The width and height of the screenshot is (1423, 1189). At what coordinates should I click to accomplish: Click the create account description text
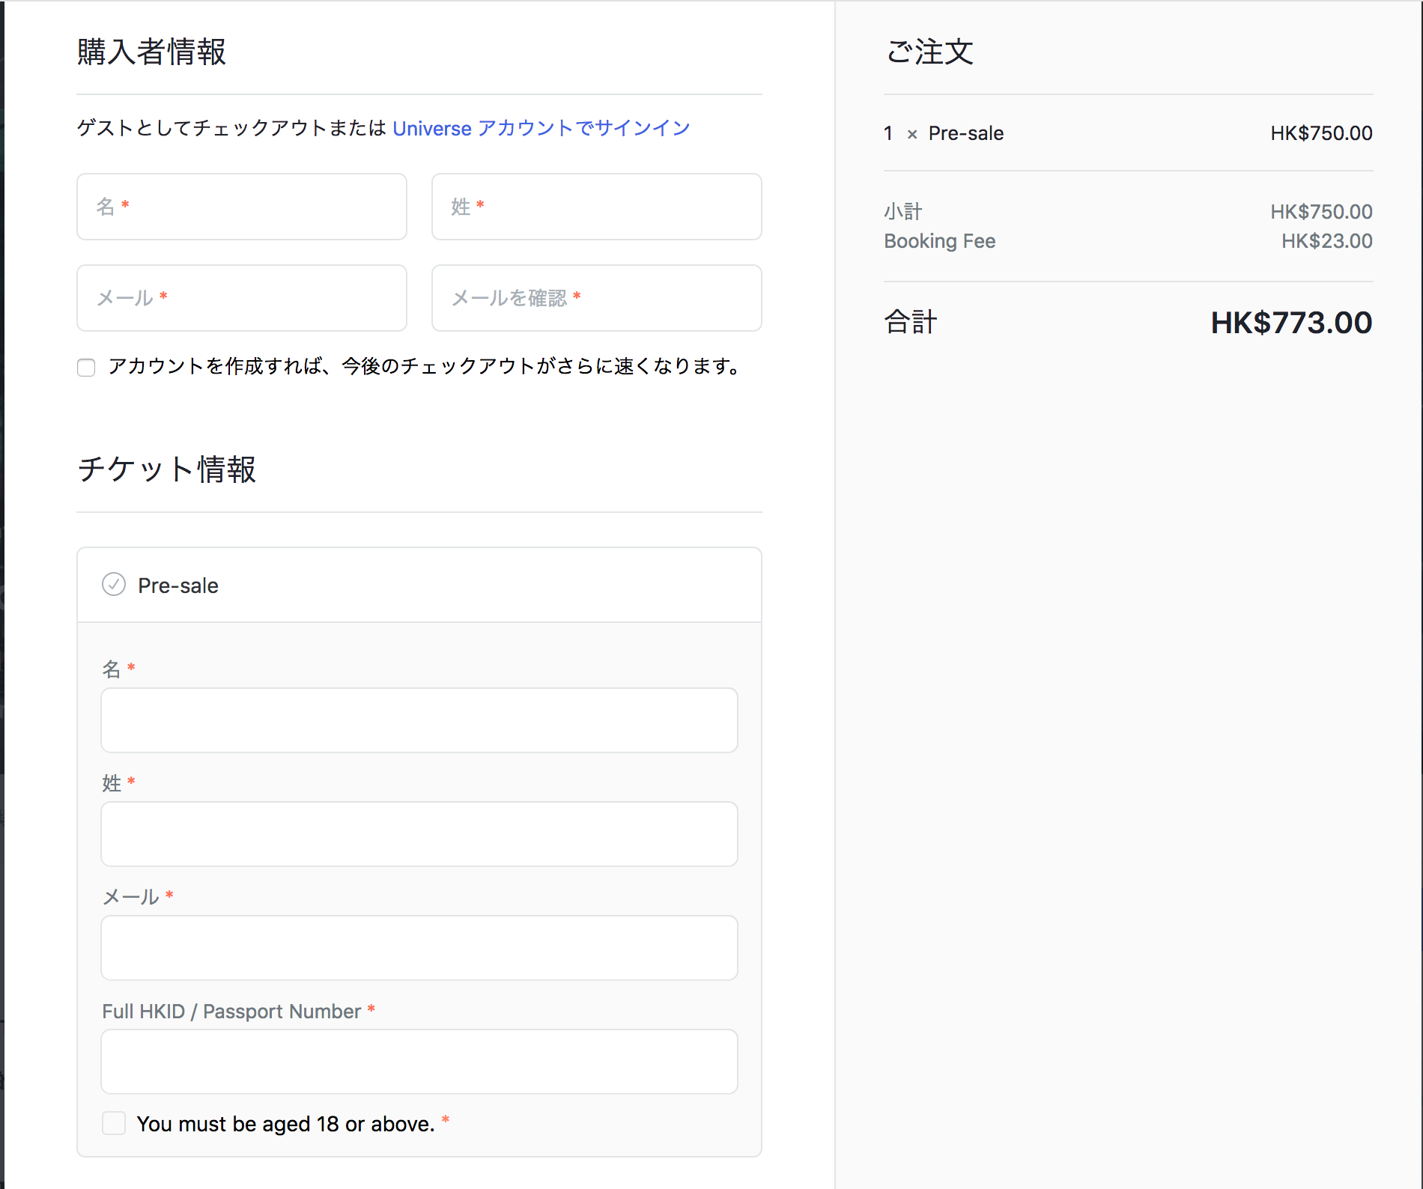click(425, 366)
